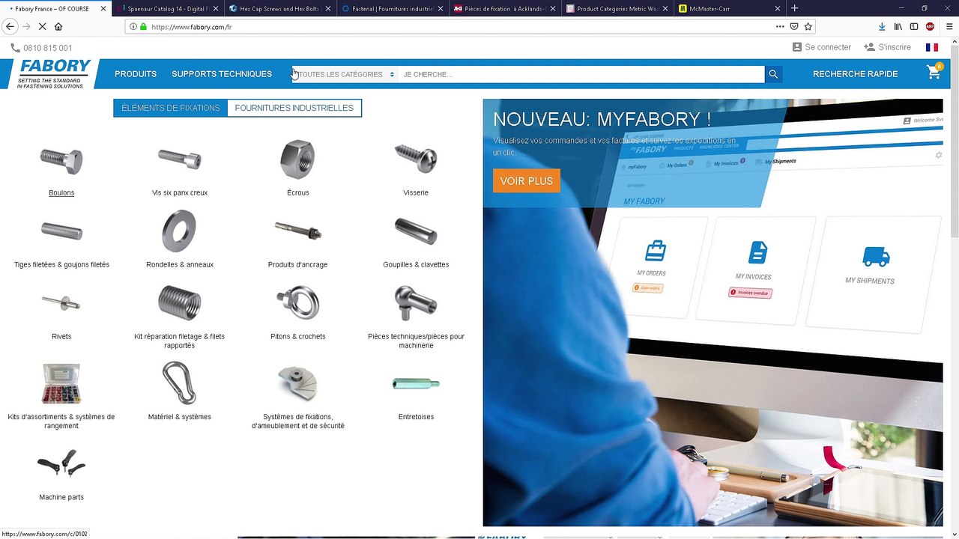959x539 pixels.
Task: Open the Écrous hex nut image
Action: pos(297,159)
